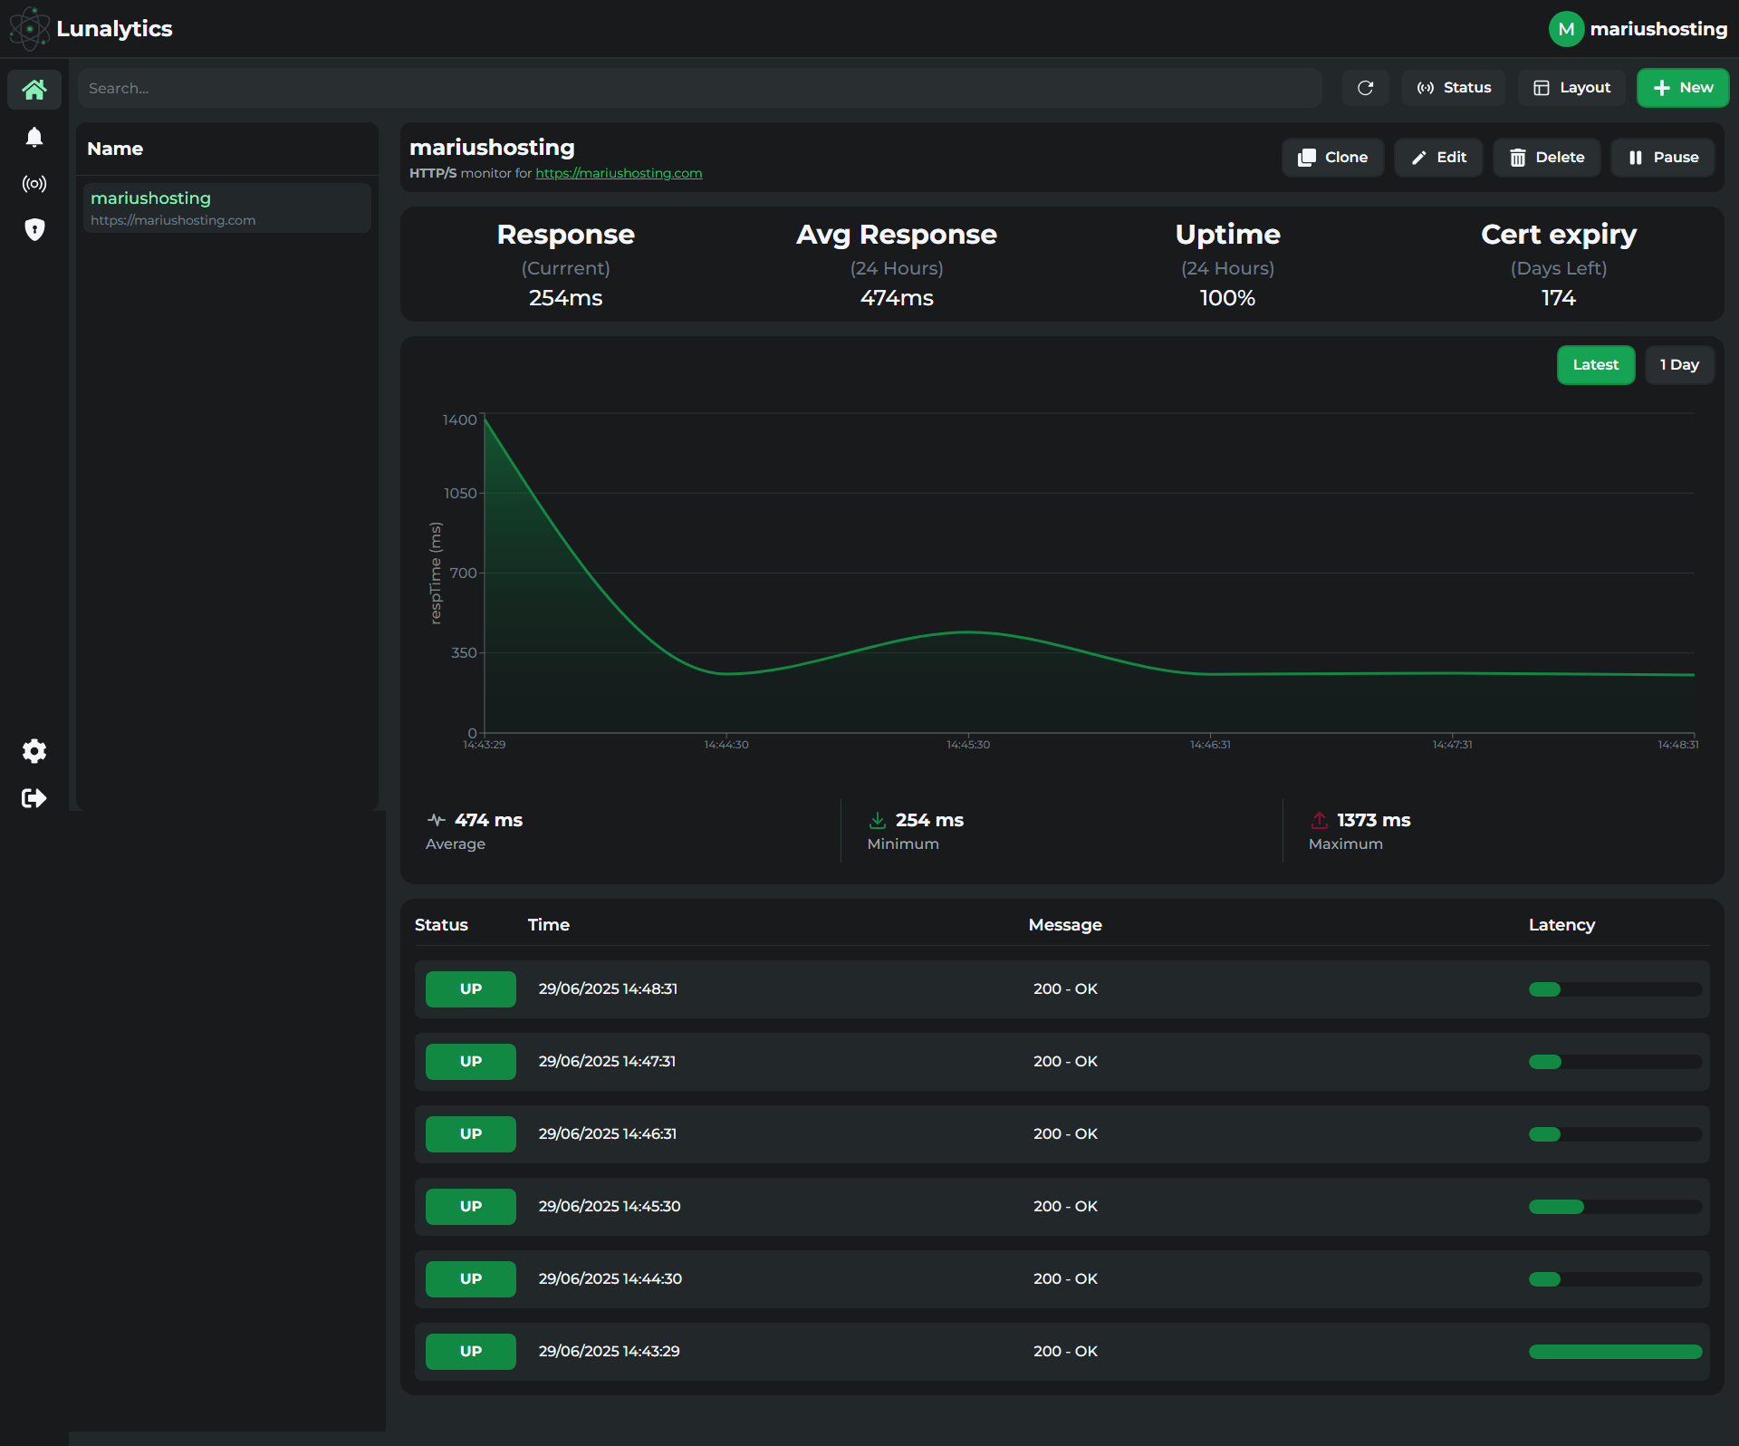
Task: Click timestamp 29/06/2025 14:47:31
Action: 607,1062
